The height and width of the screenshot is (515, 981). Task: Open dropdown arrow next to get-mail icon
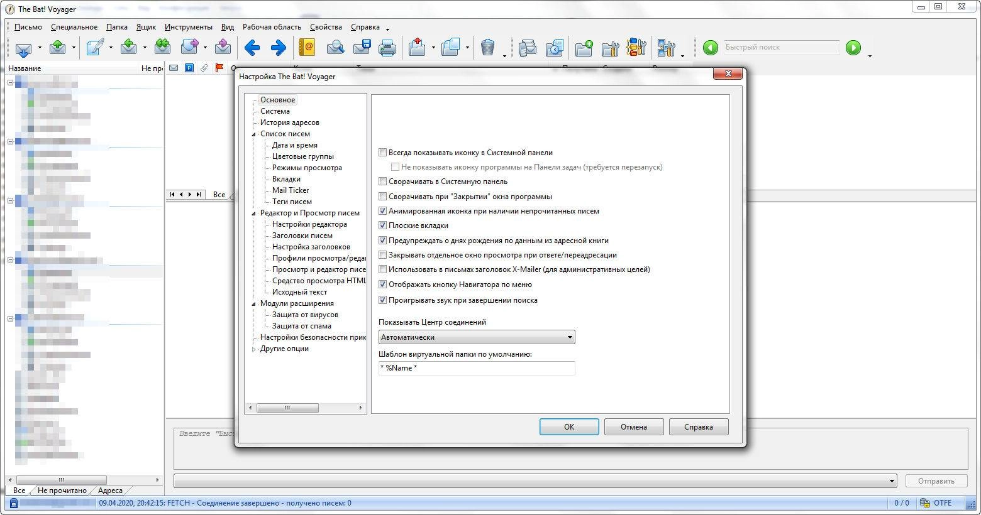tap(40, 48)
